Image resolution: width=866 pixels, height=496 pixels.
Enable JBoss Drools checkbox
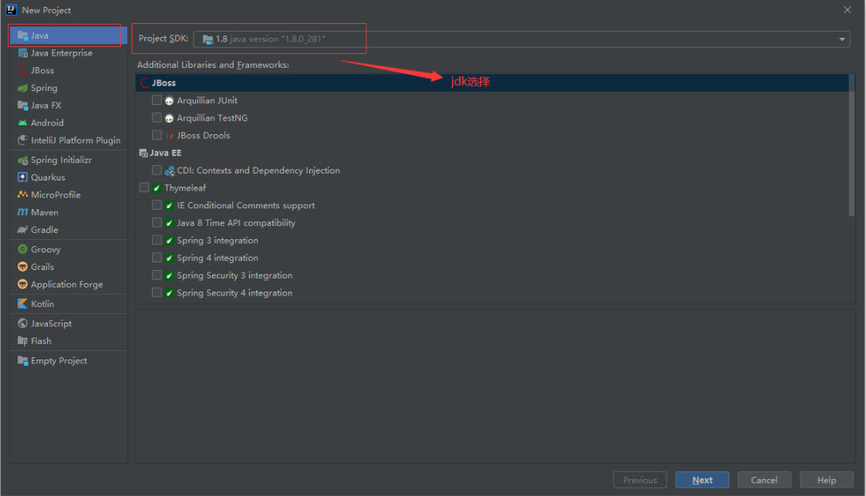[157, 135]
